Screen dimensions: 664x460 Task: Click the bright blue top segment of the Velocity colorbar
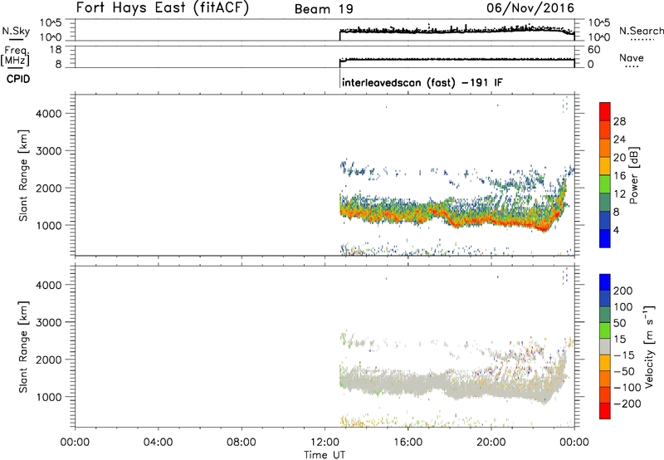point(605,282)
